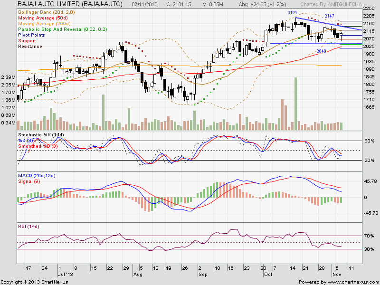This screenshot has width=380, height=285.
Task: Click the 70% RSI level label
Action: [x=369, y=236]
